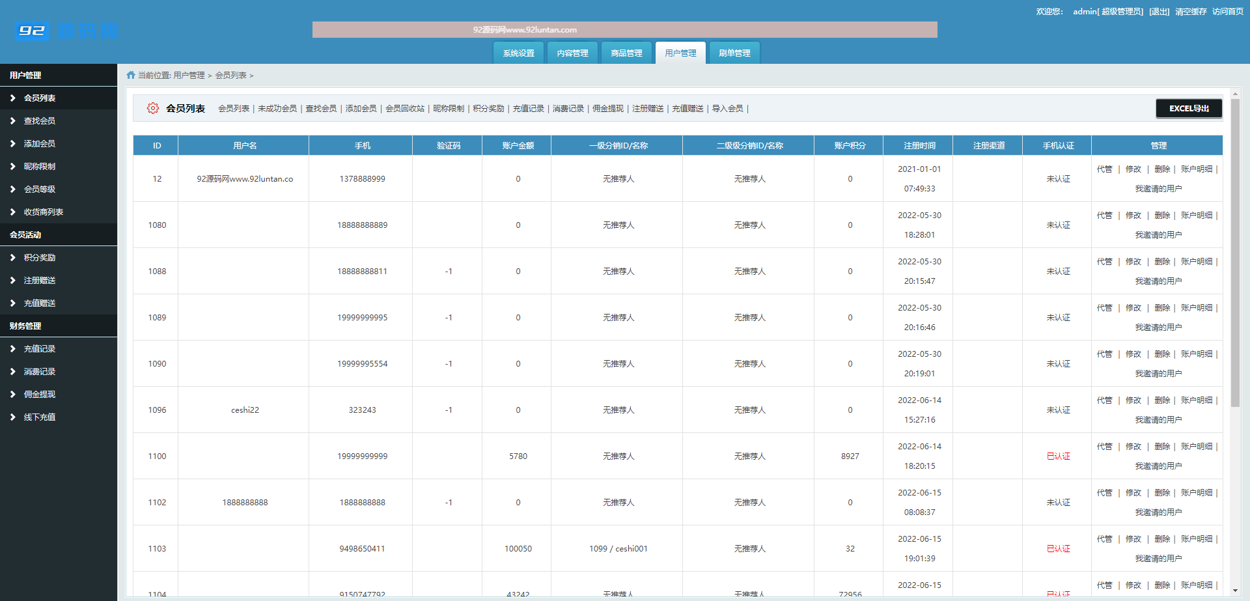The height and width of the screenshot is (601, 1250).
Task: Click the EXCEL导出 button
Action: 1189,108
